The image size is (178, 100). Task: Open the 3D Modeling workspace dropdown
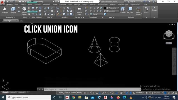pos(43,2)
